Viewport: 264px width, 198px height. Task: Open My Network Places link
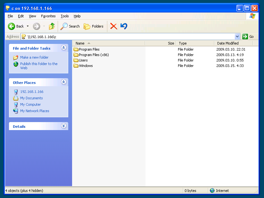[35, 111]
